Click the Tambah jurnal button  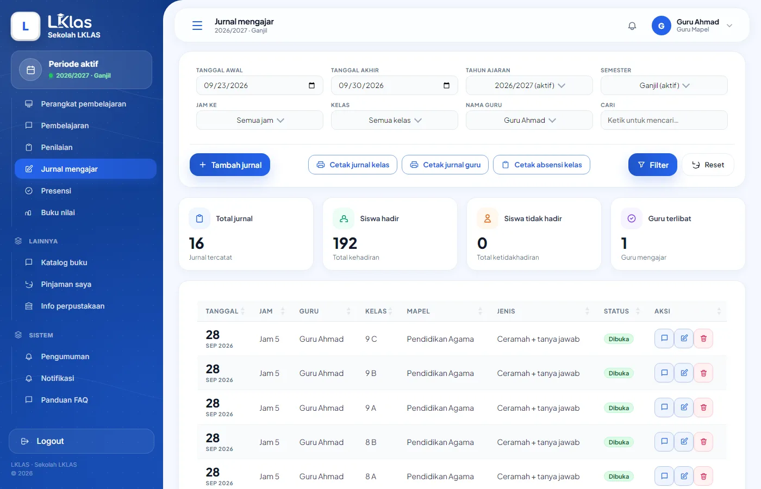click(x=230, y=165)
